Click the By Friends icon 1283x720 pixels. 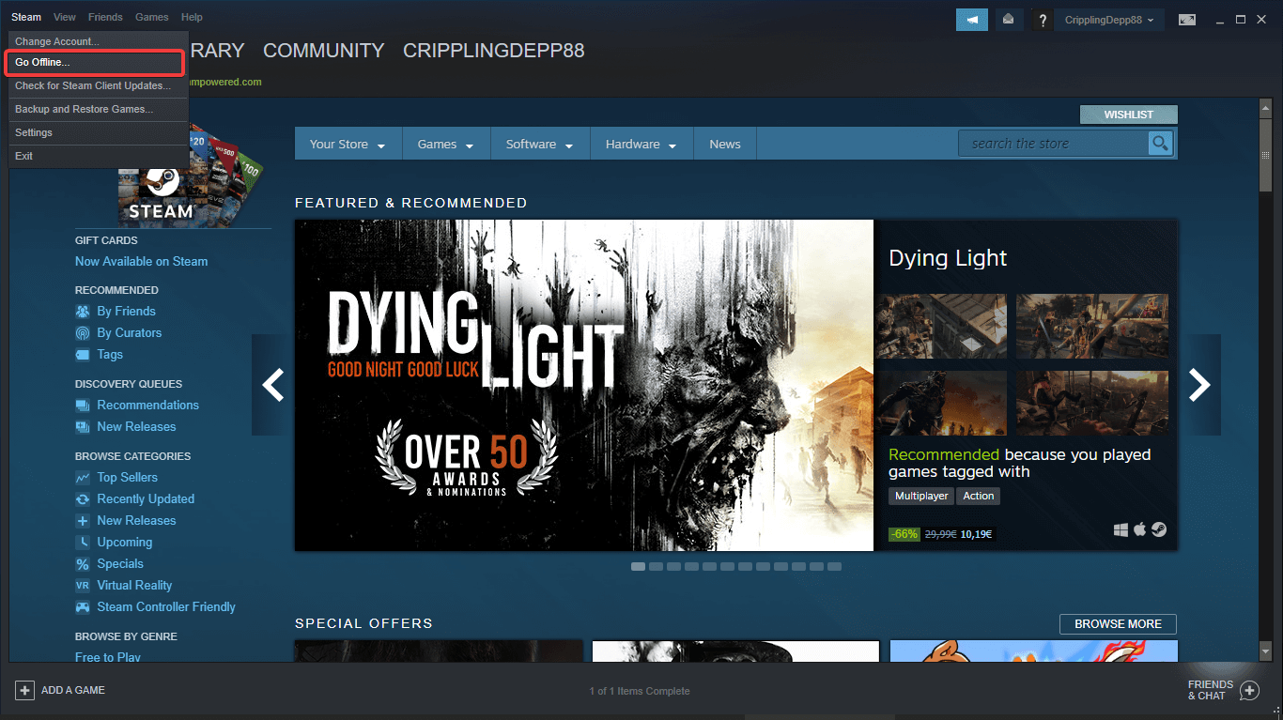coord(83,312)
